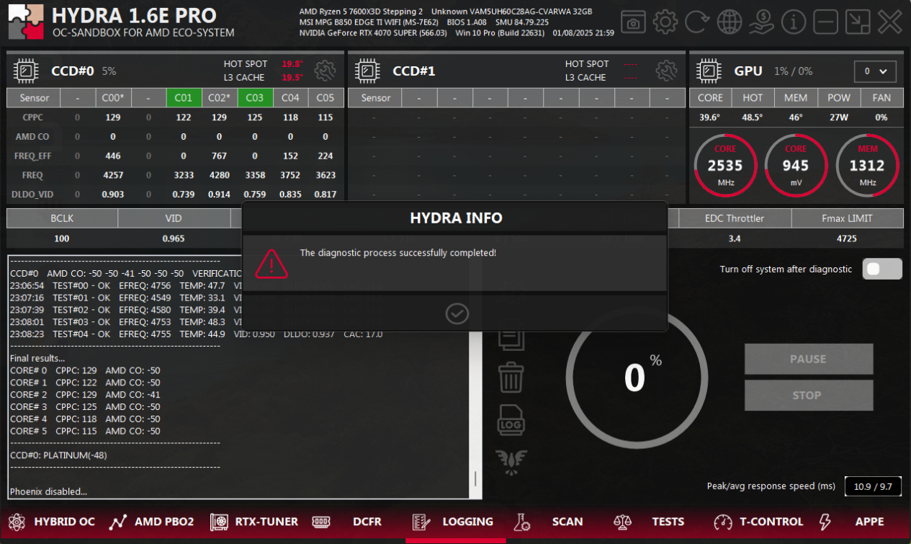Click the CORE# 2 CPPC: 129 log line
911x544 pixels.
tap(85, 395)
